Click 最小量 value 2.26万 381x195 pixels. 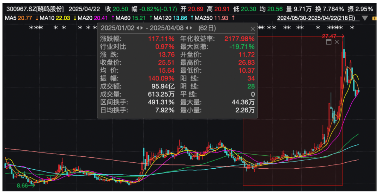(245, 110)
